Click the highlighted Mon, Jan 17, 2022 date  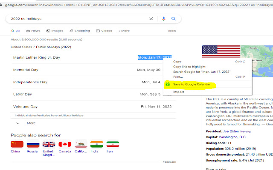pos(154,57)
